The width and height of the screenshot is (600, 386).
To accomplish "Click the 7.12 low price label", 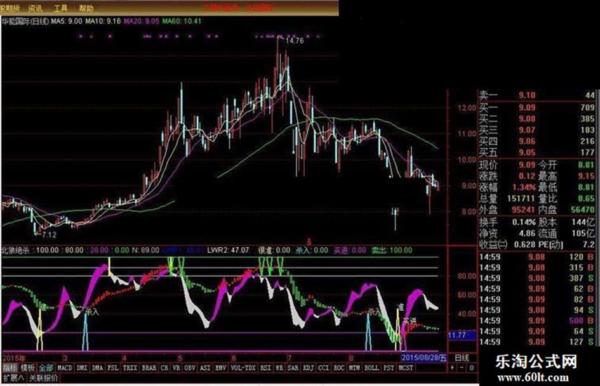I will [49, 235].
